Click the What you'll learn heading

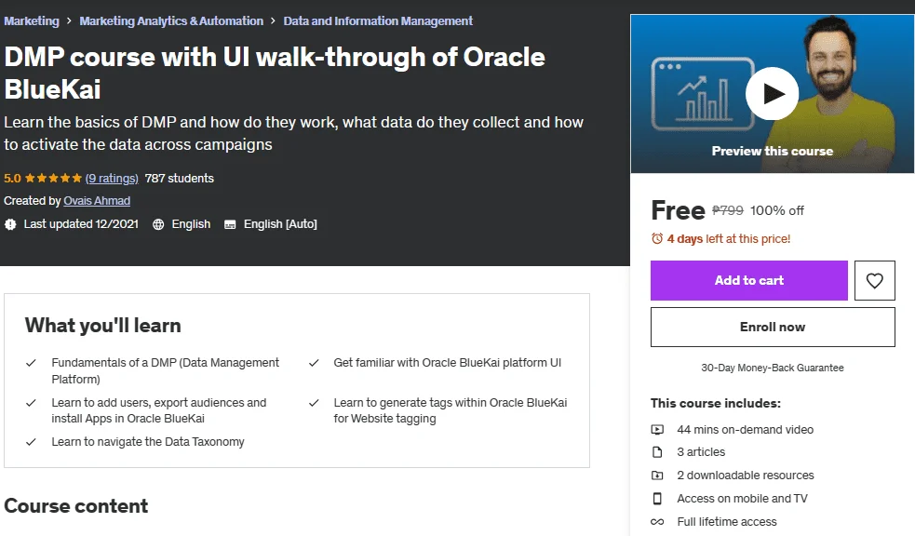(x=102, y=326)
